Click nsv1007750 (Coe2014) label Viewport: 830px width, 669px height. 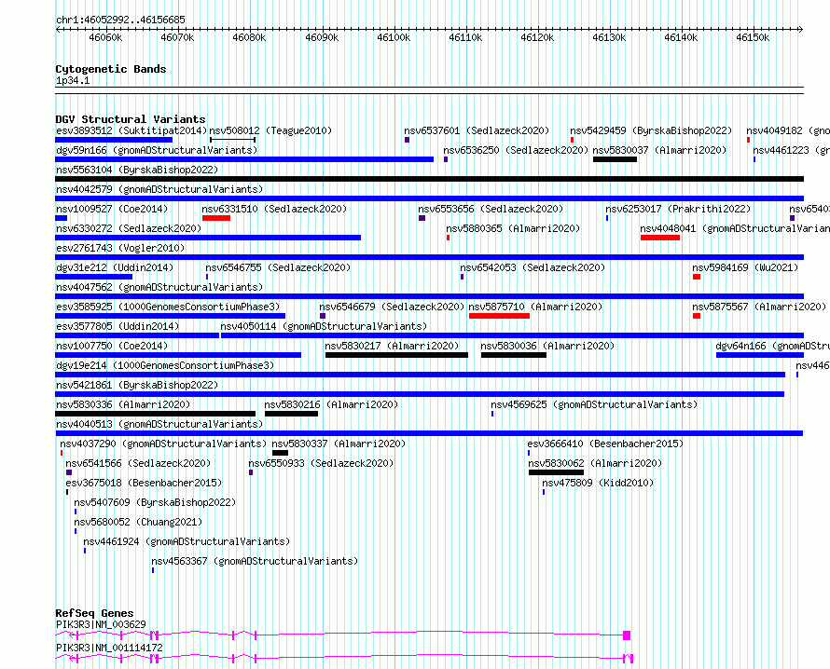pyautogui.click(x=112, y=346)
